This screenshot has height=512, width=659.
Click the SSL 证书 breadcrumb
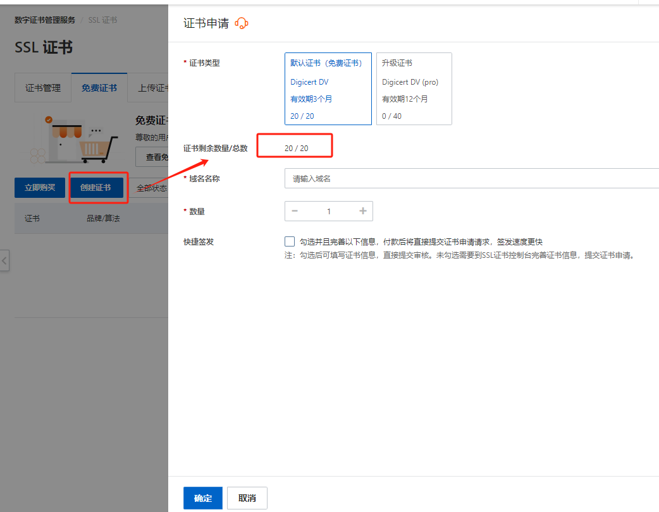(x=102, y=20)
